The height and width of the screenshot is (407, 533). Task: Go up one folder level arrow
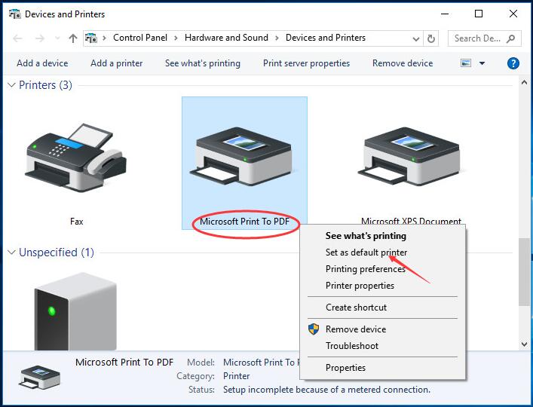point(73,38)
